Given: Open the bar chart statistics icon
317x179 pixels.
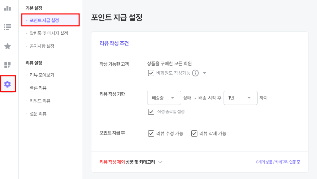Looking at the screenshot, I should point(7,8).
